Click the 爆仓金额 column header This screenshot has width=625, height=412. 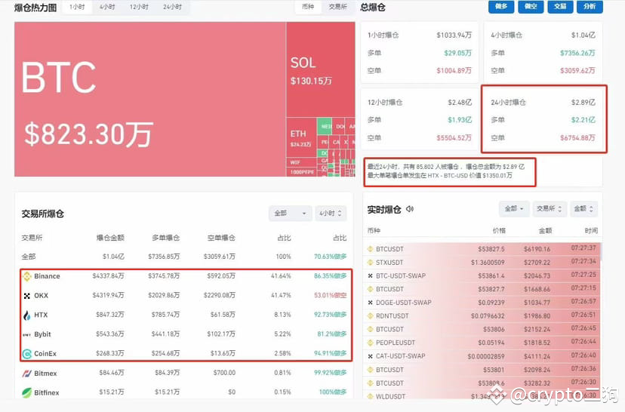point(110,238)
